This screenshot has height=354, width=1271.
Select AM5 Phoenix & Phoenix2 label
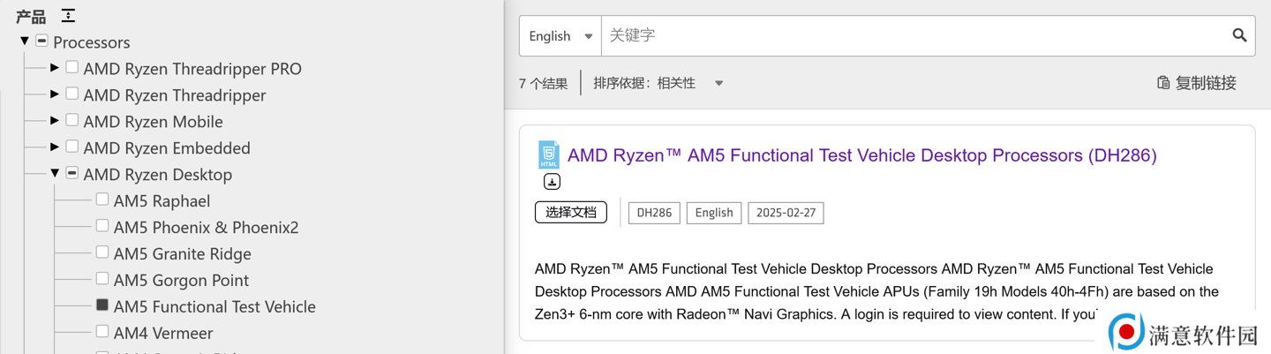pyautogui.click(x=206, y=228)
